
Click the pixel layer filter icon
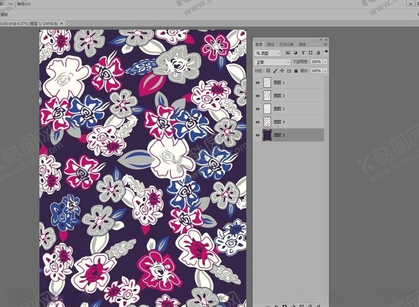pos(288,53)
